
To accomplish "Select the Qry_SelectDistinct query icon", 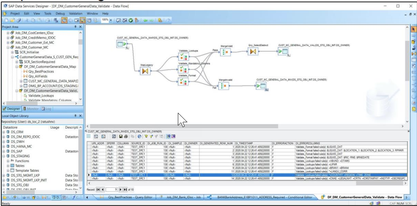I will pos(253,51).
